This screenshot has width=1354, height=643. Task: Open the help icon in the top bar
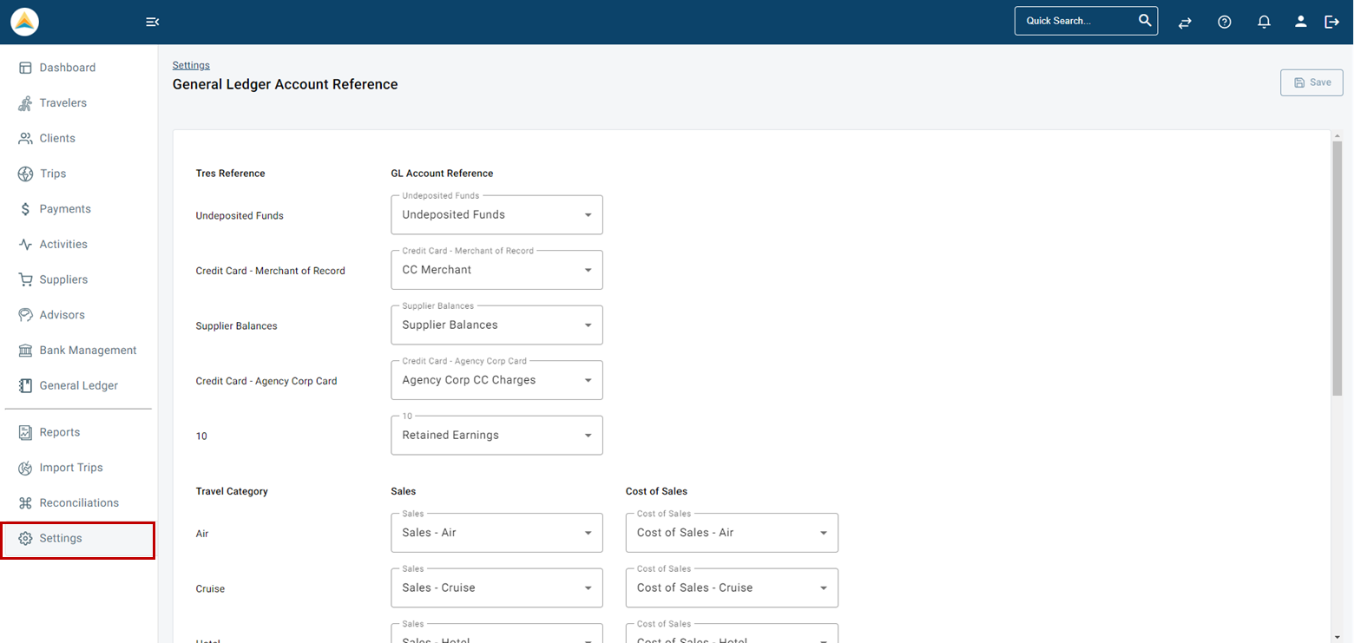1224,22
